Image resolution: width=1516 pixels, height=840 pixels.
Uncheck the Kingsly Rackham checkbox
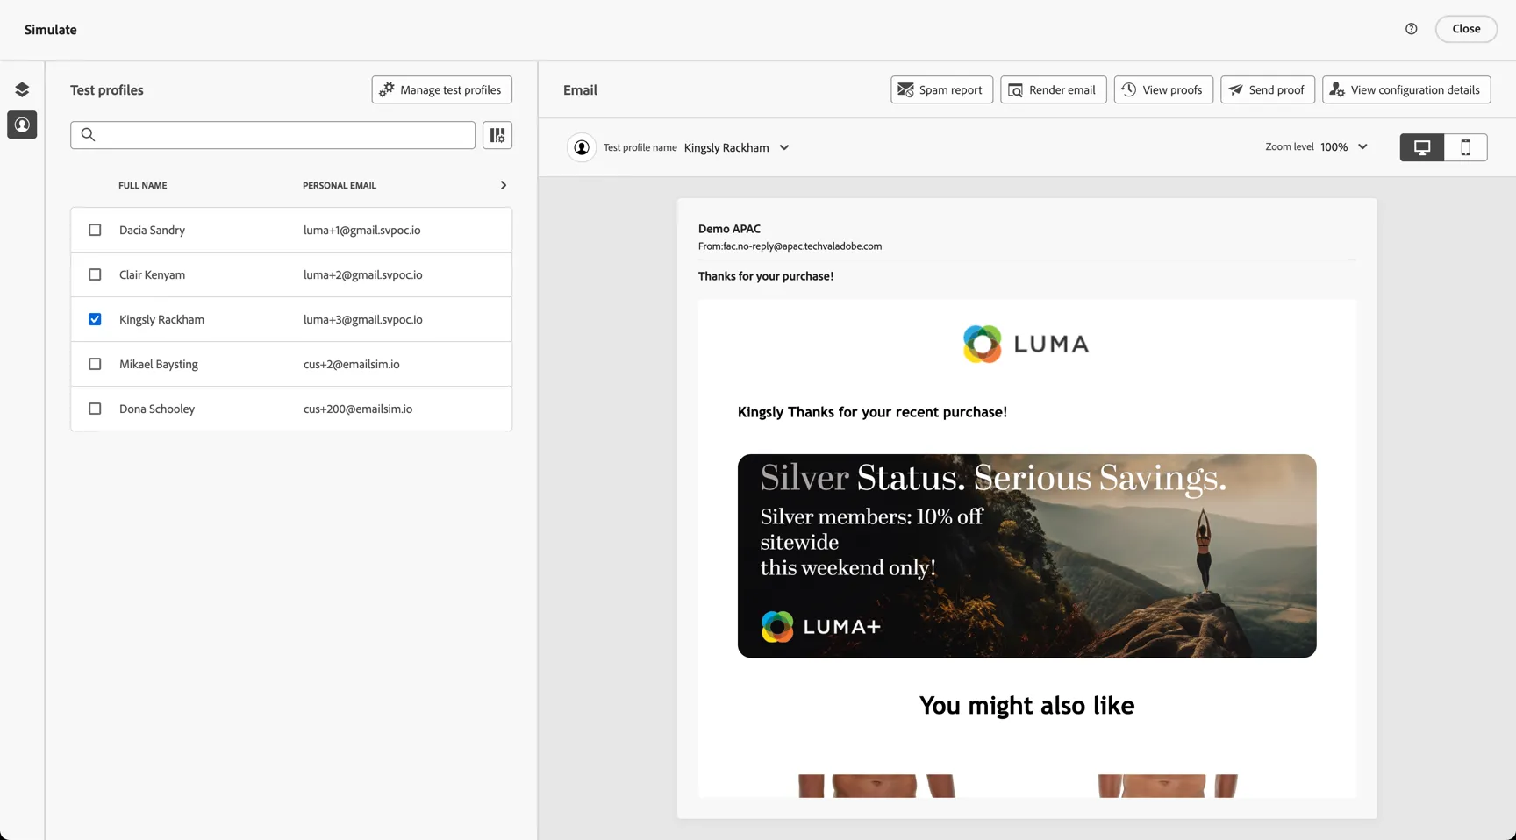[x=95, y=319]
